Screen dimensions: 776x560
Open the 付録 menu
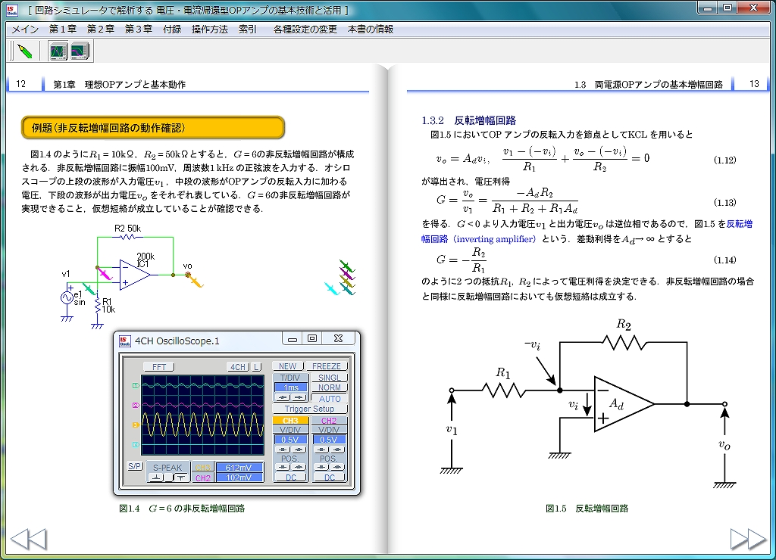click(172, 30)
